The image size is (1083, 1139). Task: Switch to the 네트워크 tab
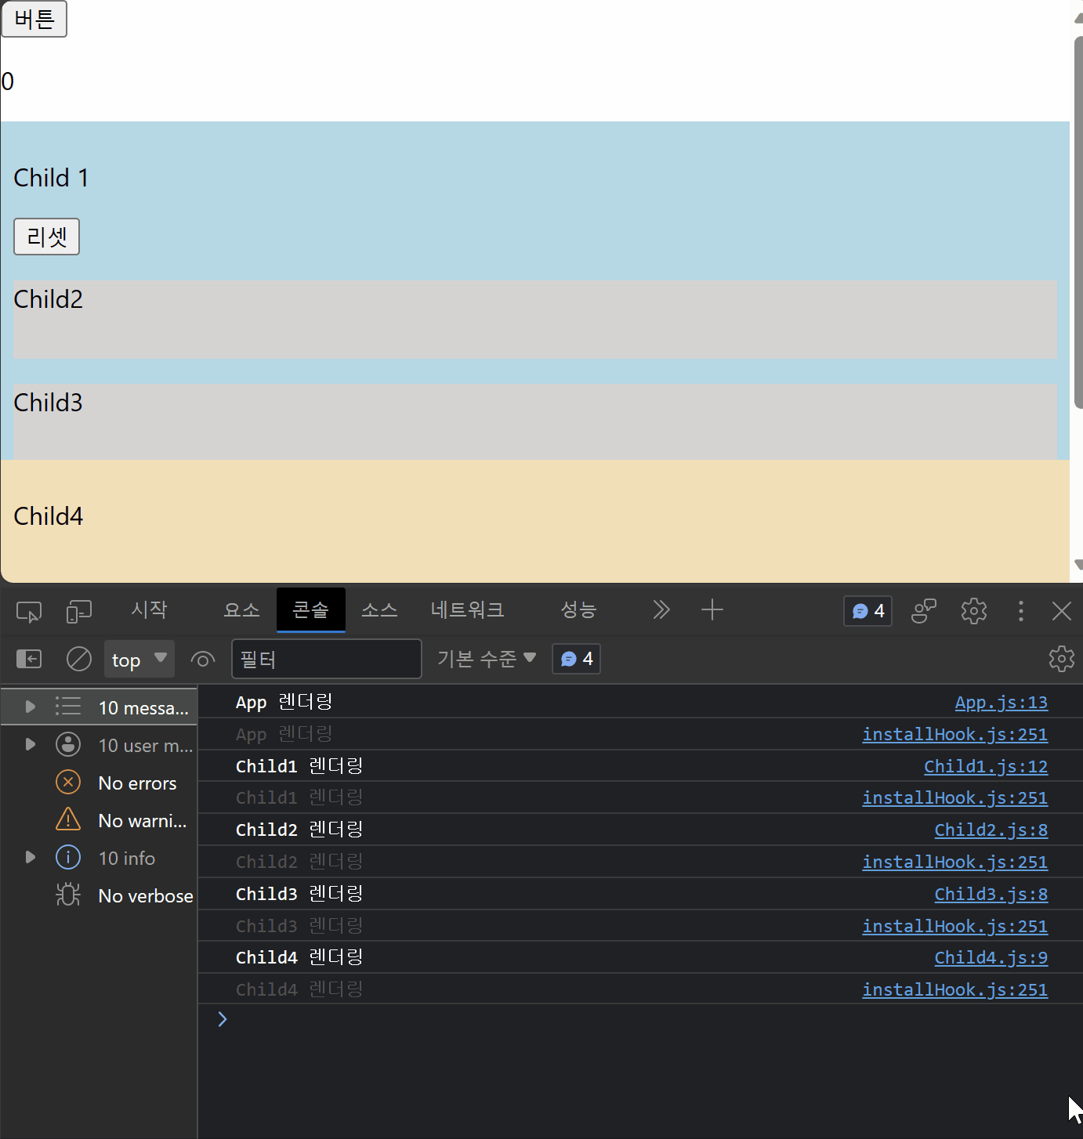click(x=467, y=609)
